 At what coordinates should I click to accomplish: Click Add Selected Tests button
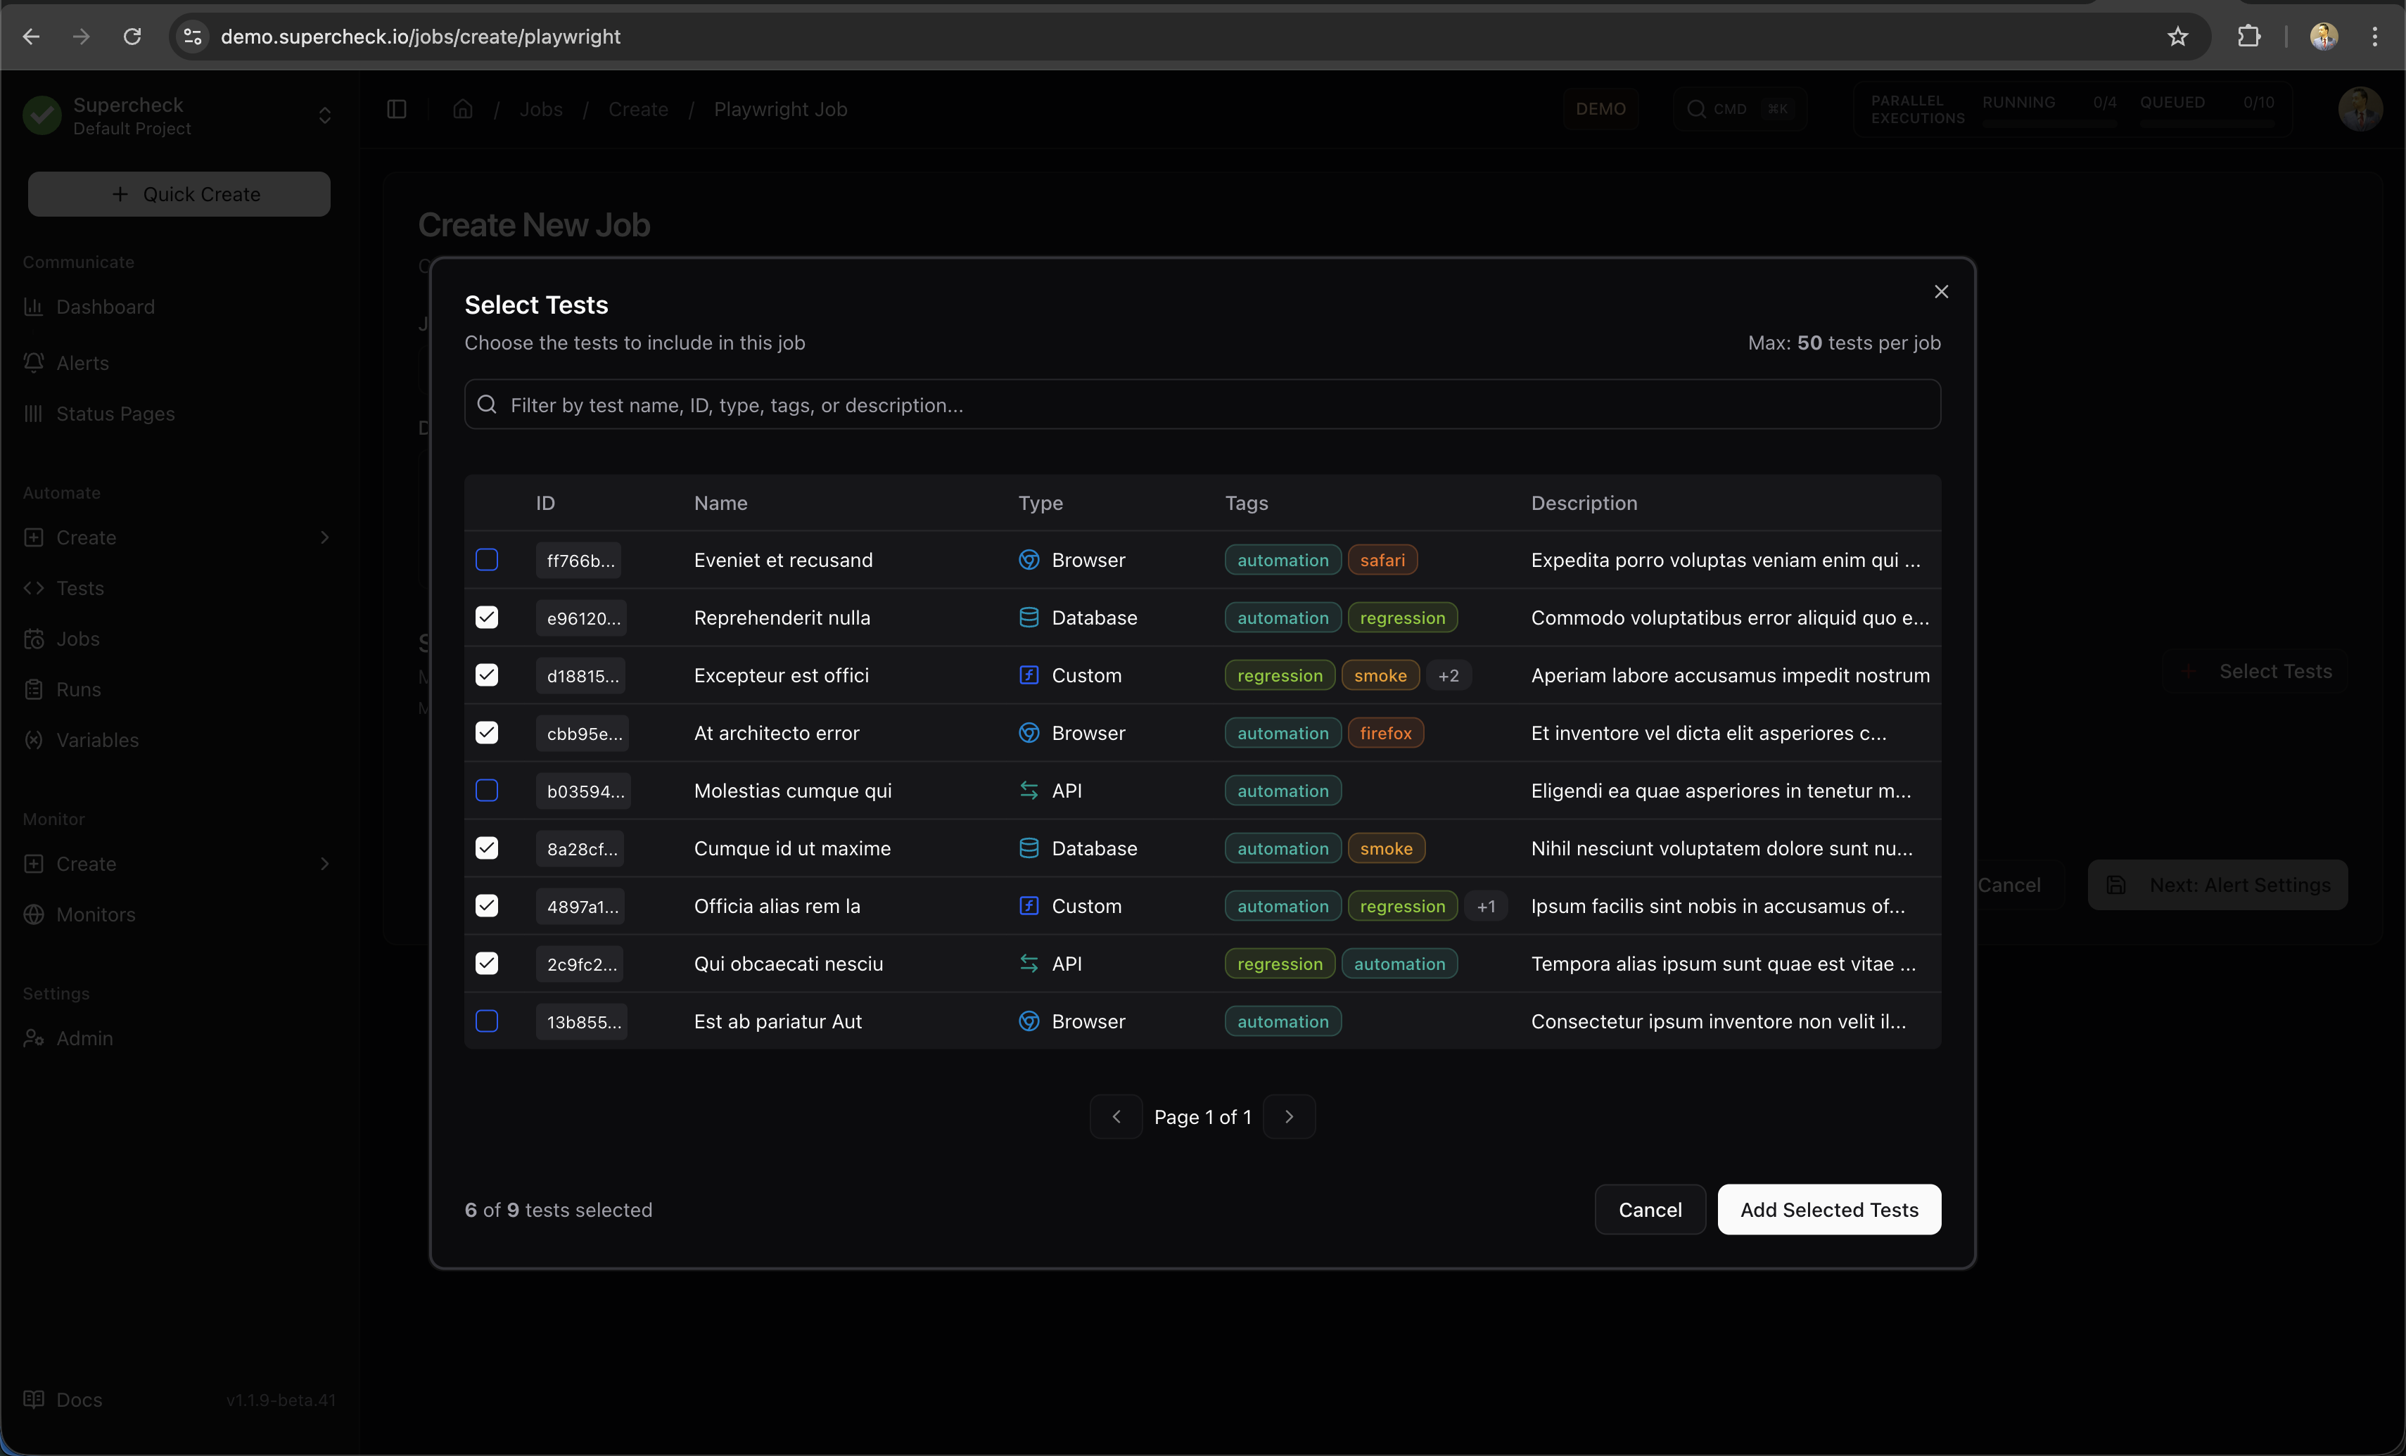click(x=1828, y=1209)
